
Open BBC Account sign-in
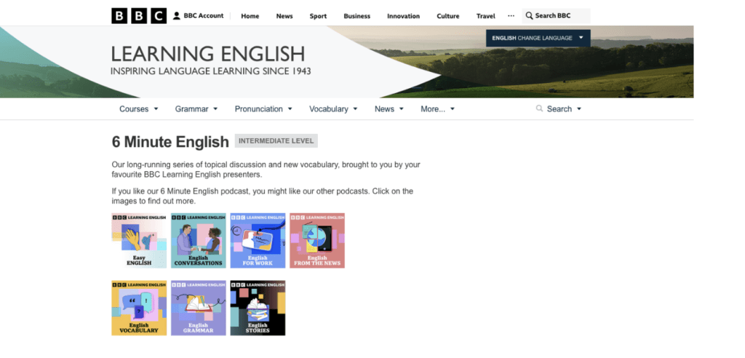pos(198,16)
